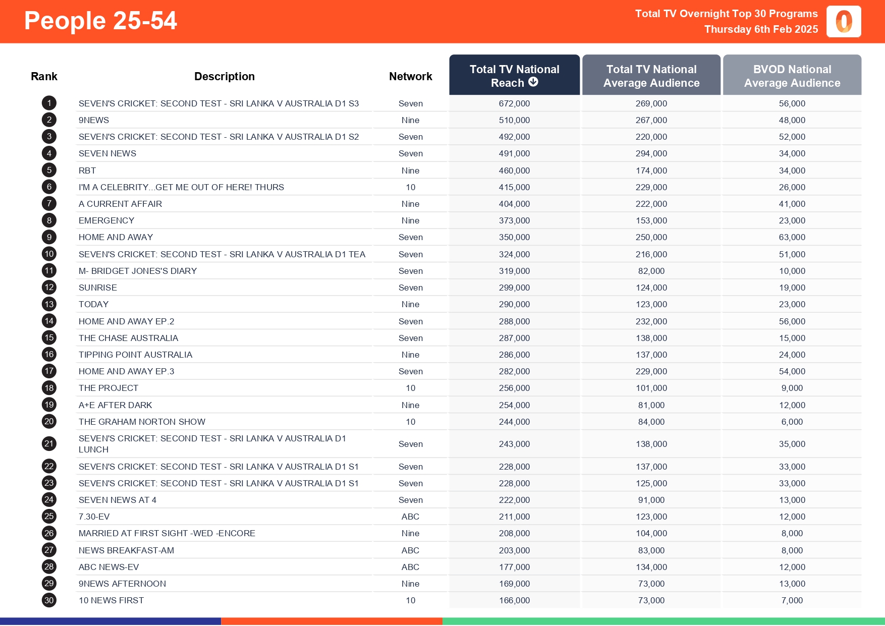The image size is (885, 626).
Task: Click the rank 30 number badge
Action: 49,600
